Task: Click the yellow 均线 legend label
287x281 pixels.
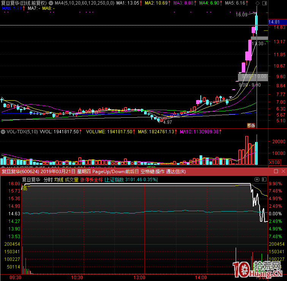Action: click(59, 180)
